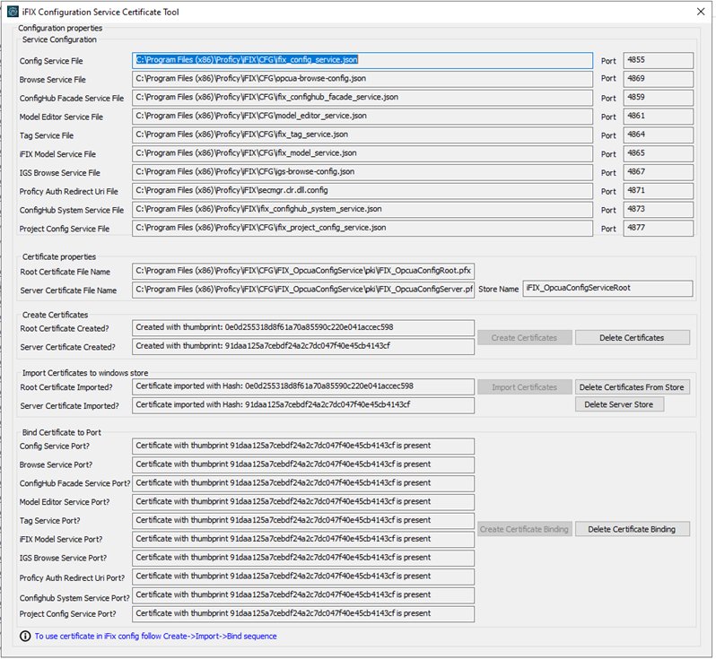Viewport: 716px width, 659px height.
Task: Click the Delete Certificate Binding button
Action: coord(632,529)
